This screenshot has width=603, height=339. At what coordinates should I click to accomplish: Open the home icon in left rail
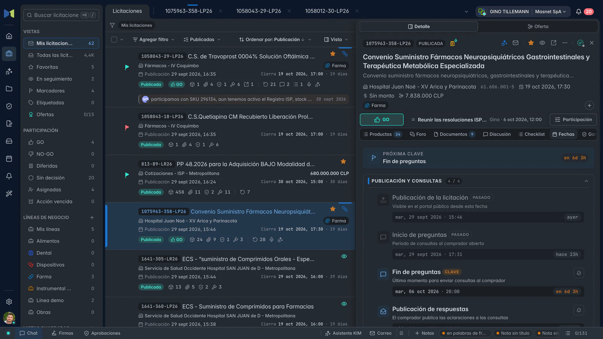pyautogui.click(x=9, y=36)
